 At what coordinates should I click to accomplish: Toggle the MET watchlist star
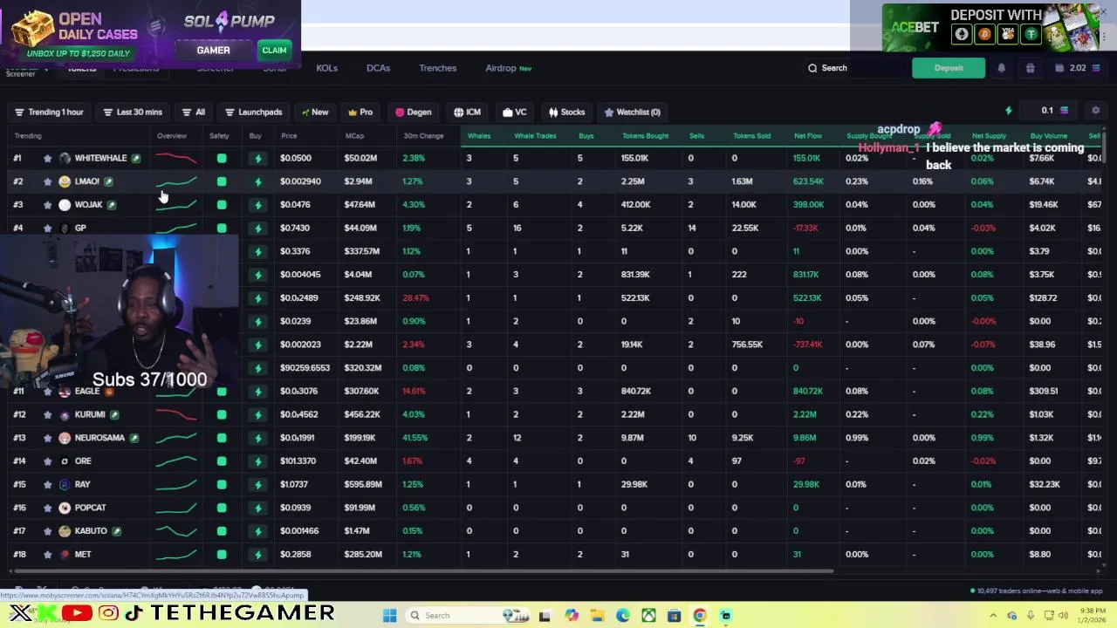[x=47, y=555]
